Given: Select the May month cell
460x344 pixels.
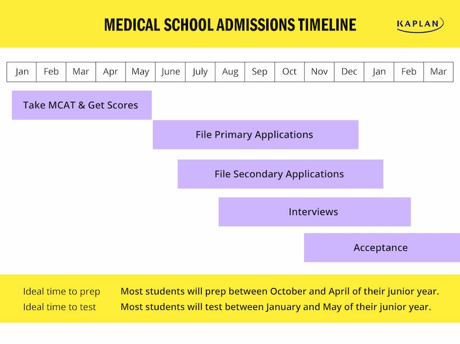Looking at the screenshot, I should click(x=140, y=72).
